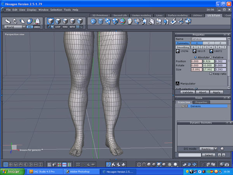Click the Position X value field

(x=196, y=61)
